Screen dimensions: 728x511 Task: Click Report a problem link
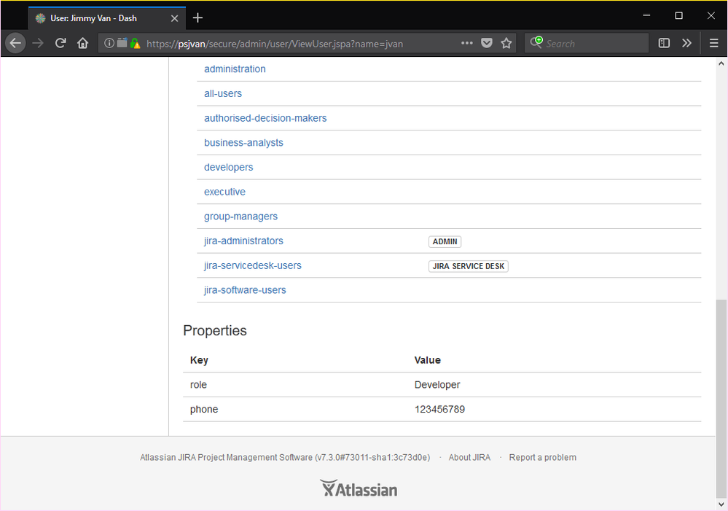coord(543,457)
